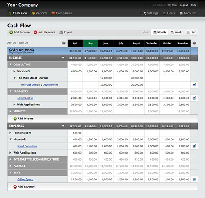
Task: Collapse the Microsoft expense row
Action: (11, 139)
